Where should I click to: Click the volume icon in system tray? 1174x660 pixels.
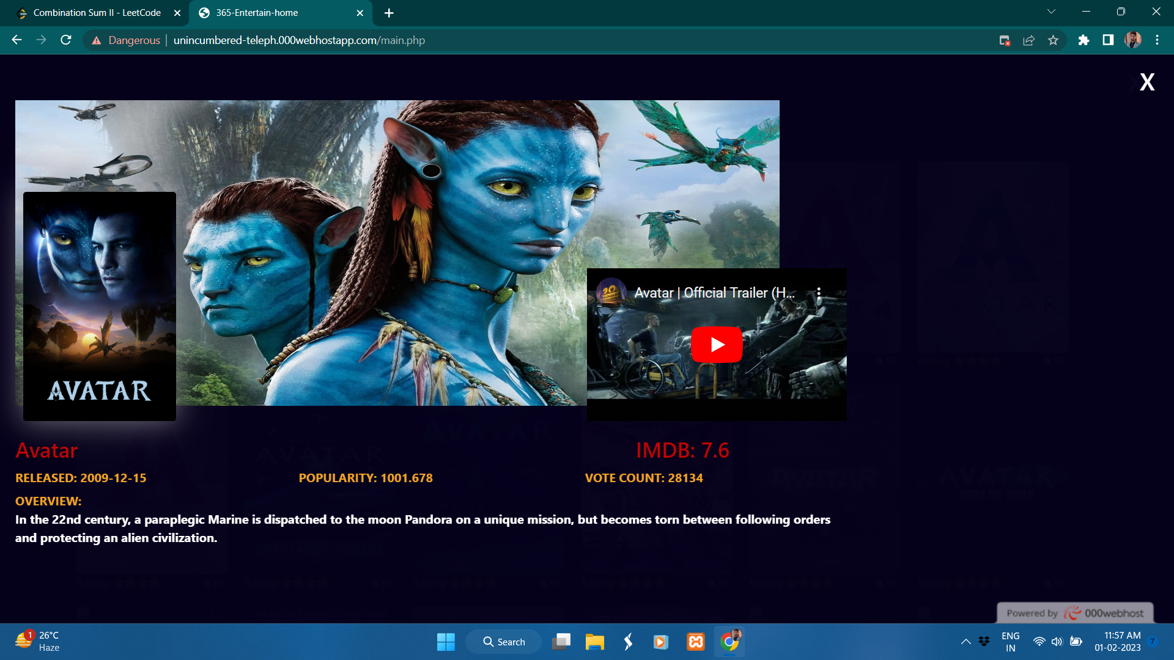(1057, 642)
